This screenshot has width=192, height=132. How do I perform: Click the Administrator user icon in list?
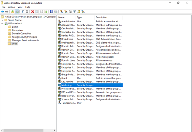(x=60, y=21)
